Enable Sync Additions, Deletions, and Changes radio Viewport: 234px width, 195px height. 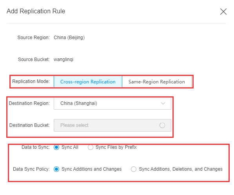click(134, 169)
